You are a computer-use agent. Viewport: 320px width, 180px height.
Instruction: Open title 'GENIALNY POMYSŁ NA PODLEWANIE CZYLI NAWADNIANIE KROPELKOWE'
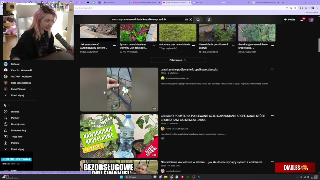coord(213,118)
